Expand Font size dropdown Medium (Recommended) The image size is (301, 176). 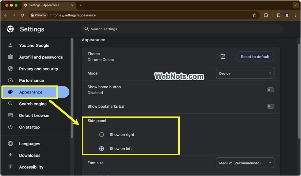coord(245,163)
